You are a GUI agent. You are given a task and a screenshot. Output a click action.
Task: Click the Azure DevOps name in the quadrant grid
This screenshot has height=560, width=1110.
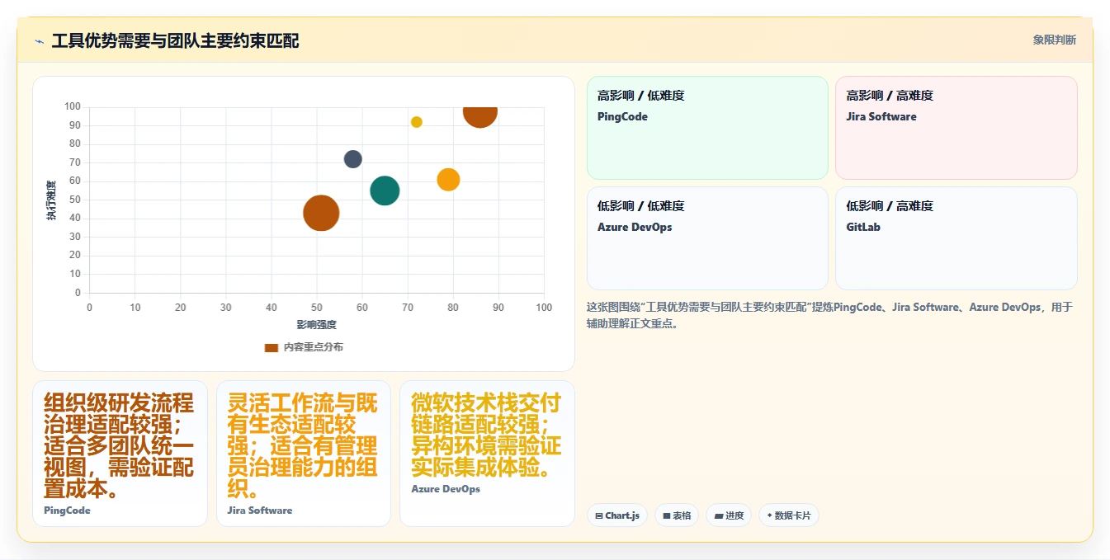[635, 228]
